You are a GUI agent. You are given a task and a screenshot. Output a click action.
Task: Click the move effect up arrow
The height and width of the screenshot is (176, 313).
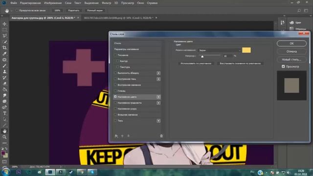[122, 136]
